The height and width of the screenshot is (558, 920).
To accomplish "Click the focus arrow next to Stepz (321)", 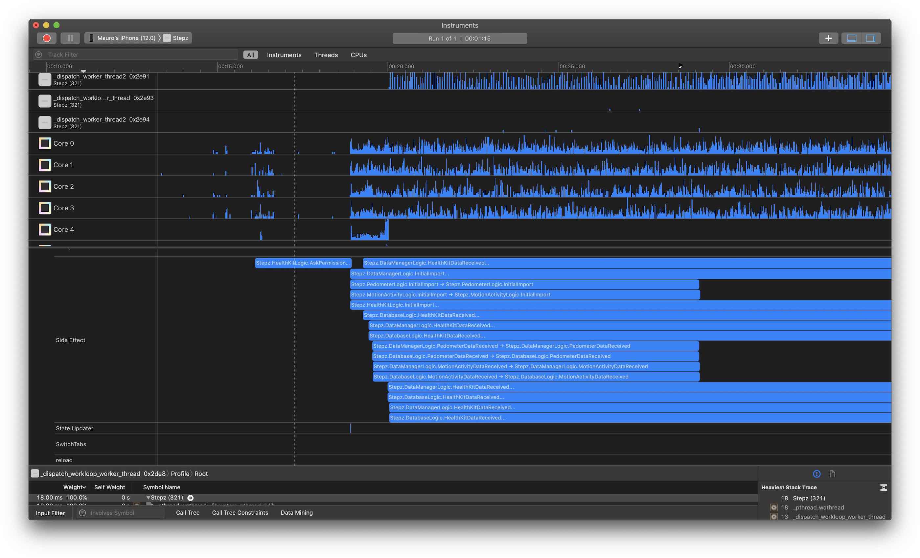I will [191, 498].
